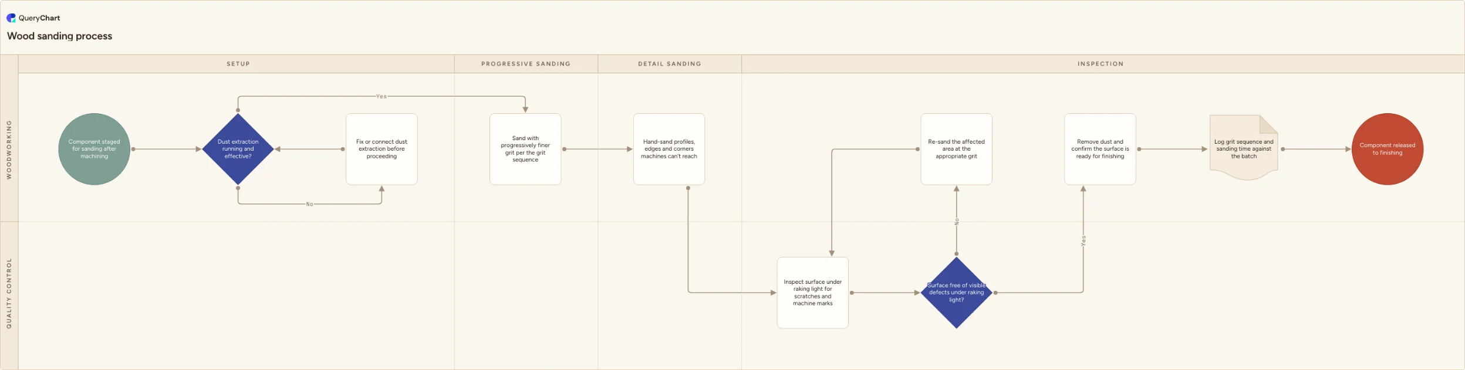
Task: Click the 'Dust extraction running and effective?' decision diamond
Action: point(238,149)
